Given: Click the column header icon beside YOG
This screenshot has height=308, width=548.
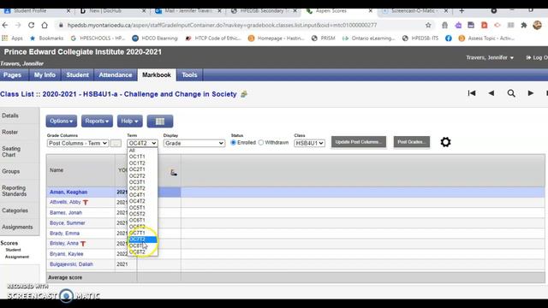Looking at the screenshot, I should click(x=173, y=172).
